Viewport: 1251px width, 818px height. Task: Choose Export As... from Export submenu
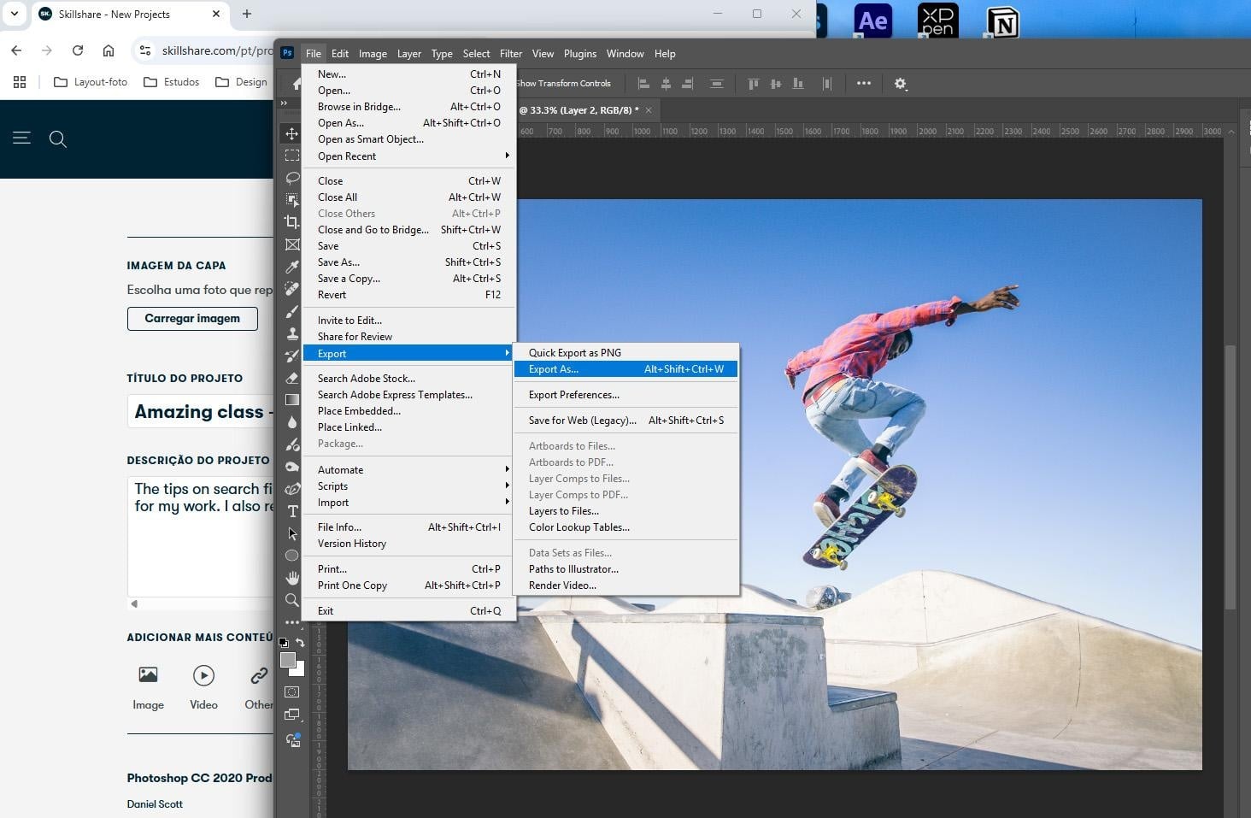coord(625,369)
